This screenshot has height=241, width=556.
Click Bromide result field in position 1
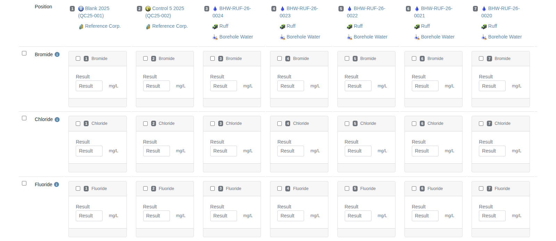click(x=89, y=86)
